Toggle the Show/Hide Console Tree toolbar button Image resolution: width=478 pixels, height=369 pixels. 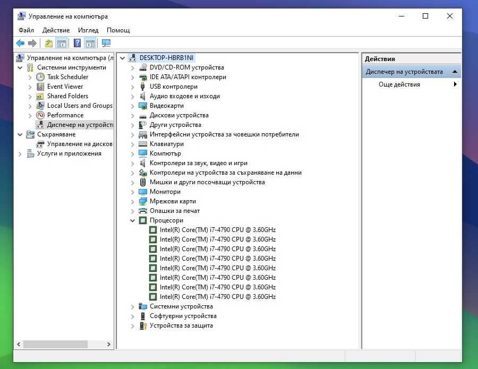(62, 44)
